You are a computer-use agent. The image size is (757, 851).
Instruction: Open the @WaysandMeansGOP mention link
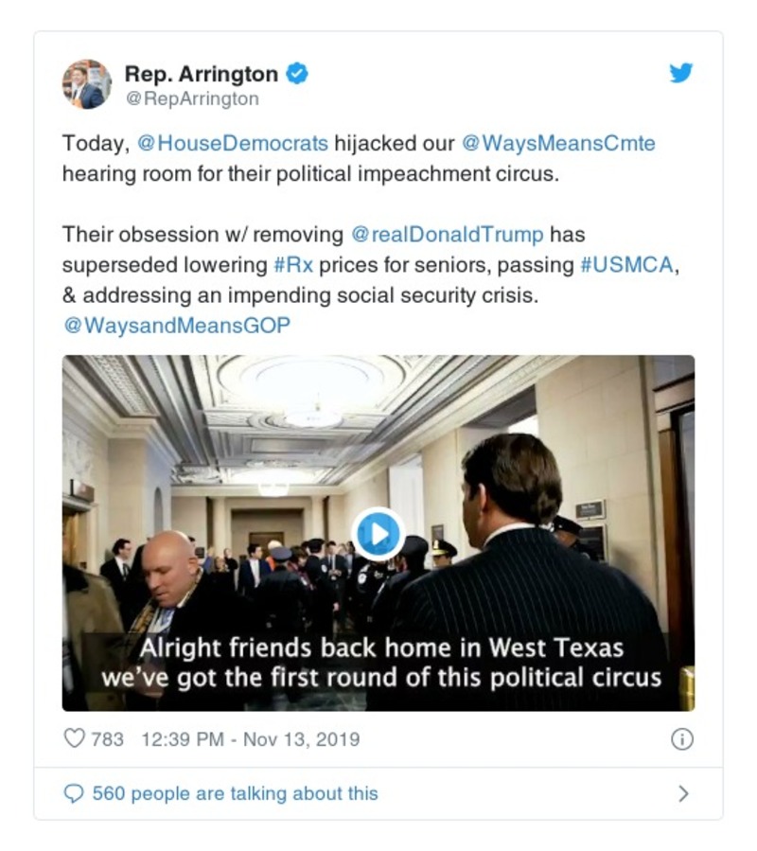[177, 325]
